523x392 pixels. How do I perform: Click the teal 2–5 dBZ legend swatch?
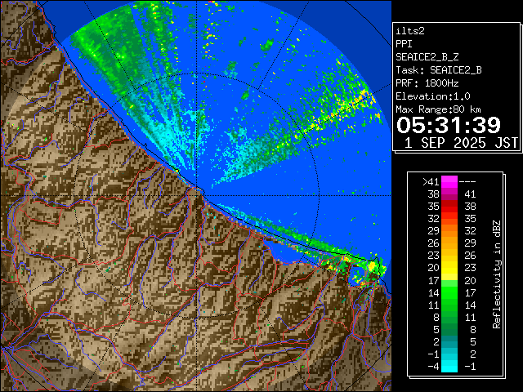coord(449,341)
